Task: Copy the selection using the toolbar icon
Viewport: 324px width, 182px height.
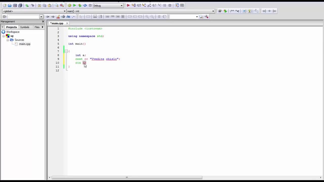Action: [45, 5]
